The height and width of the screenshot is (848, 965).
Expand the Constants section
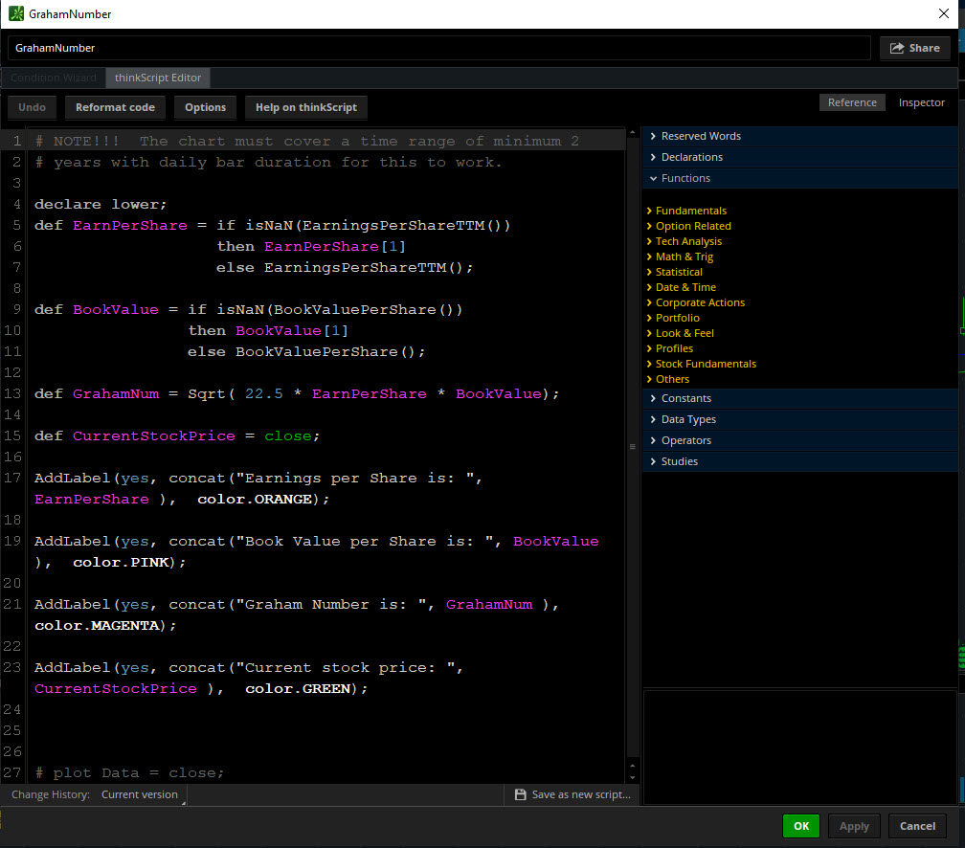point(685,398)
